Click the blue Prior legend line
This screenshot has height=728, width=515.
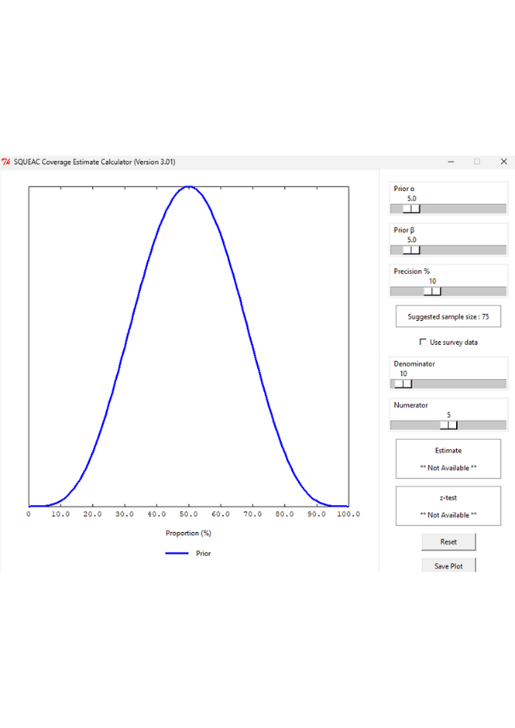(x=177, y=553)
